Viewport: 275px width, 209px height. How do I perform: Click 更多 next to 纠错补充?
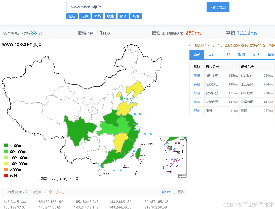click(x=181, y=192)
